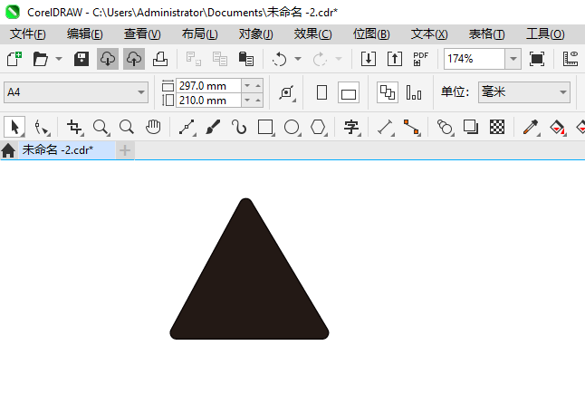Click the Copy icon in toolbar

pyautogui.click(x=220, y=59)
